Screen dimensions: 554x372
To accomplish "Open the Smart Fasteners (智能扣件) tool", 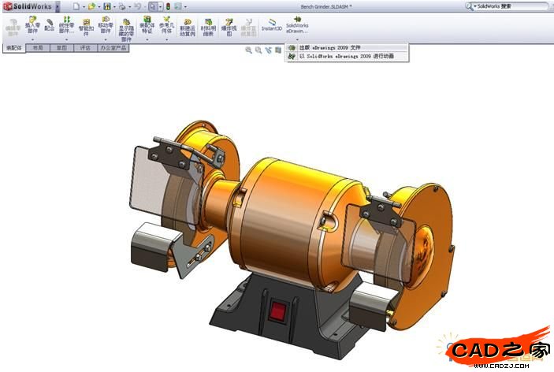I will [x=85, y=26].
